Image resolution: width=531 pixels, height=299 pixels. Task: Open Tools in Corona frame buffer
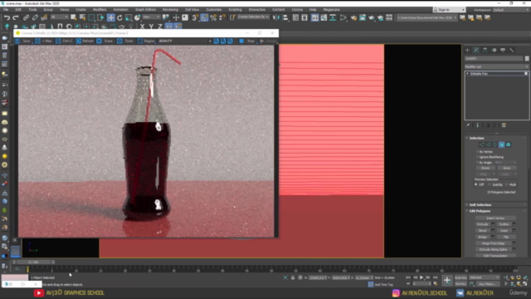(125, 41)
